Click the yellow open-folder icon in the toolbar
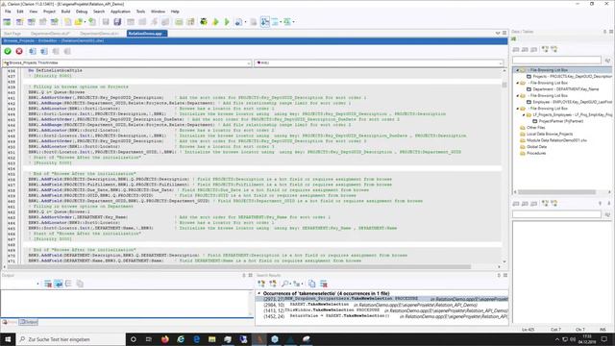 coord(79,22)
